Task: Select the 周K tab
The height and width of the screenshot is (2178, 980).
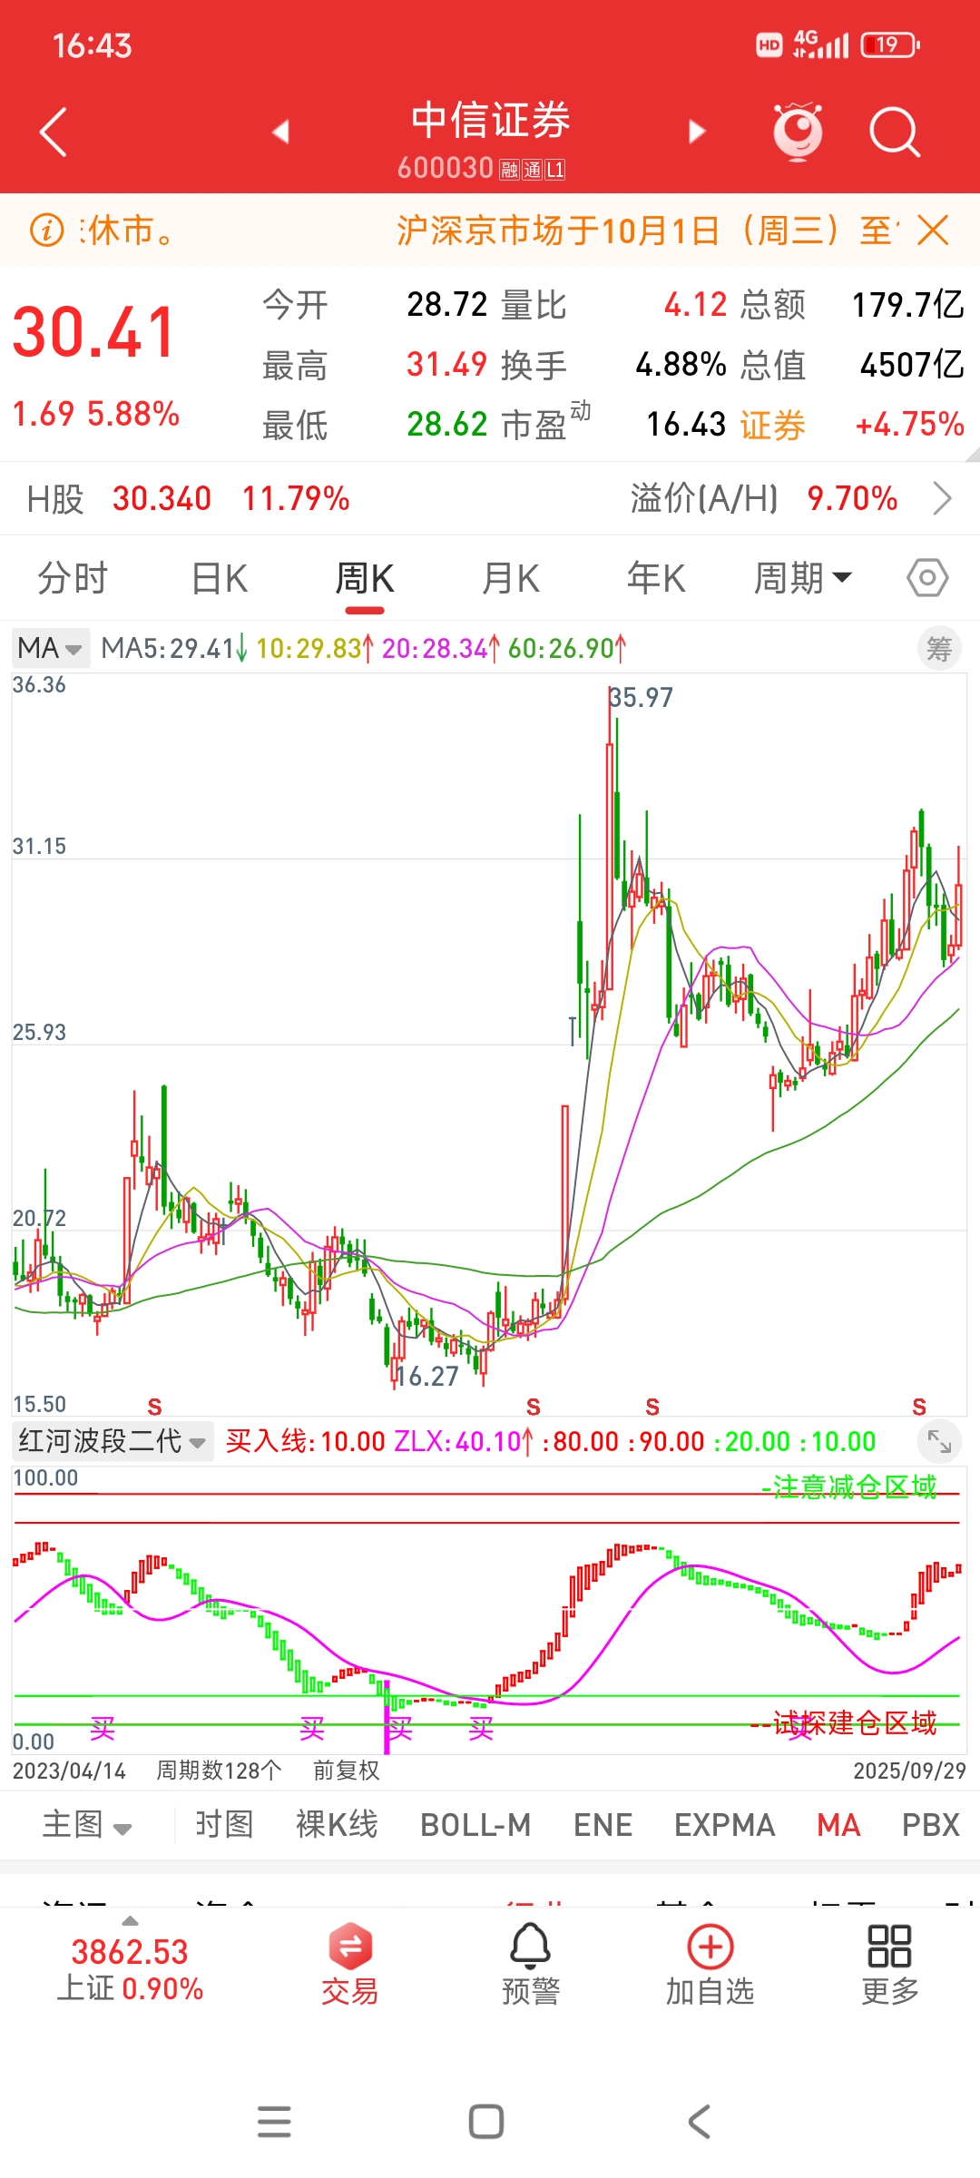Action: pos(365,578)
